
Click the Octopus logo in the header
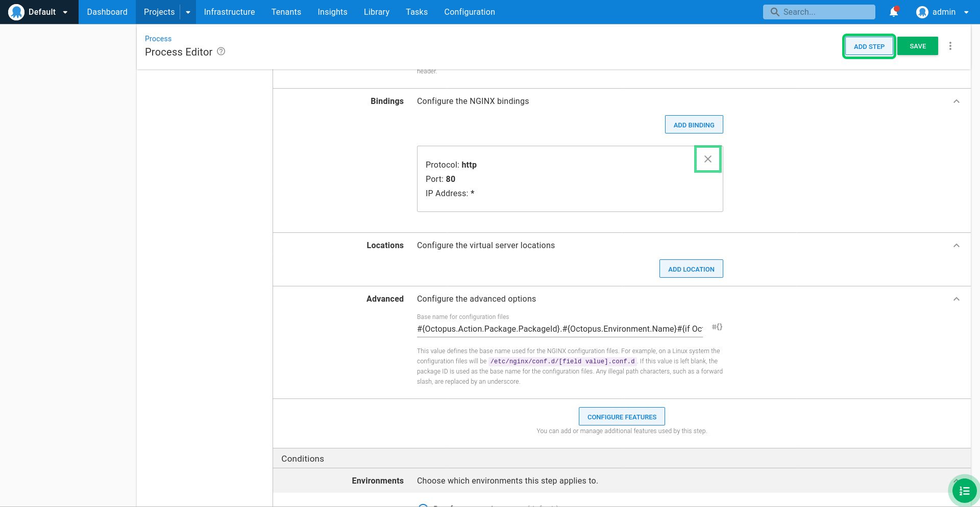pos(16,12)
